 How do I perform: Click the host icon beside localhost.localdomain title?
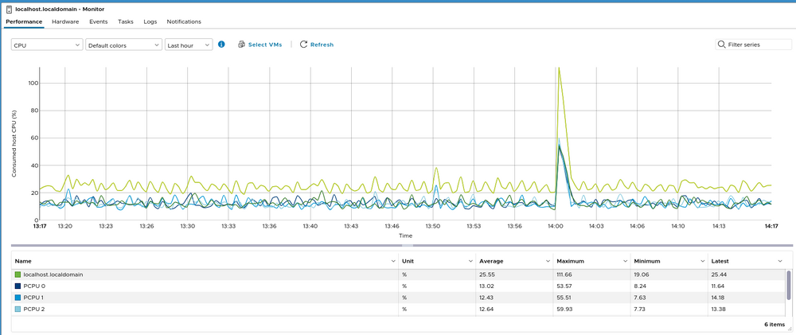[x=9, y=10]
